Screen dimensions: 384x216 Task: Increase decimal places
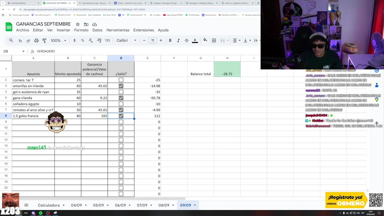point(99,40)
